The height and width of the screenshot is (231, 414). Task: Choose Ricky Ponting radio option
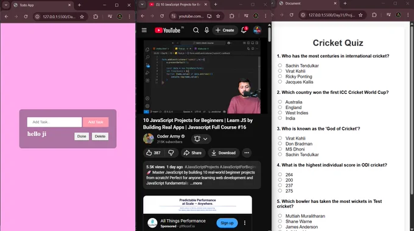click(x=280, y=76)
